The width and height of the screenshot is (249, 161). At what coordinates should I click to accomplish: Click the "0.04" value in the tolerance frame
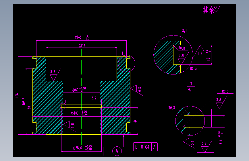coord(145,147)
